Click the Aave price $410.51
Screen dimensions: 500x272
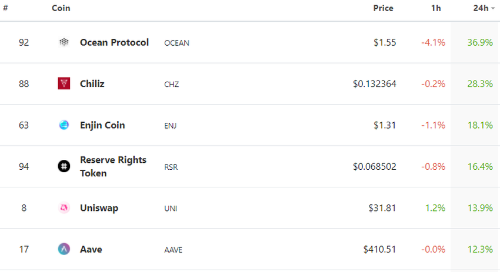[379, 249]
